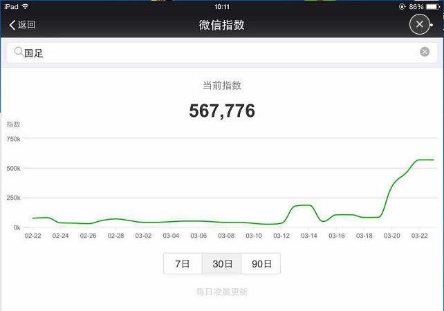Switch to the 90日 range tab
This screenshot has width=444, height=311.
pyautogui.click(x=261, y=264)
